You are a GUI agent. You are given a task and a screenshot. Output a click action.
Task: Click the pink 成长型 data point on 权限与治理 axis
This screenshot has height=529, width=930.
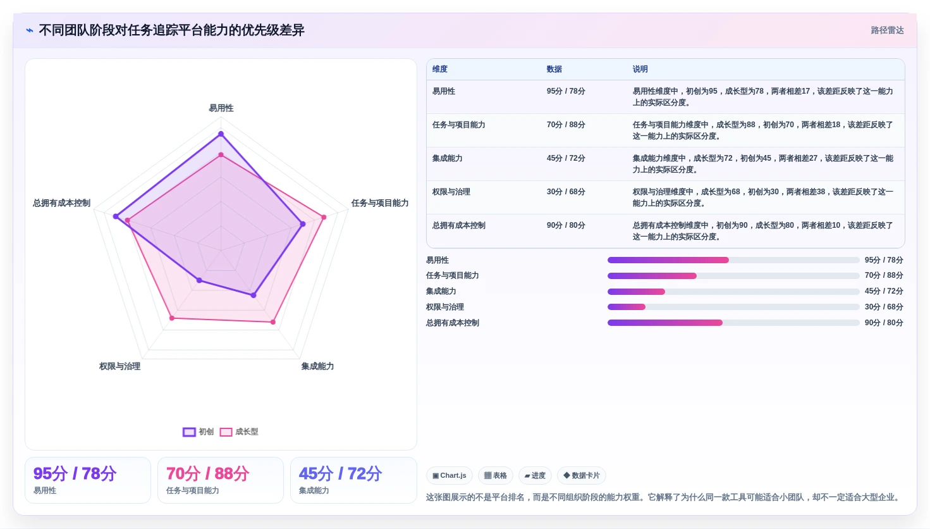point(171,318)
